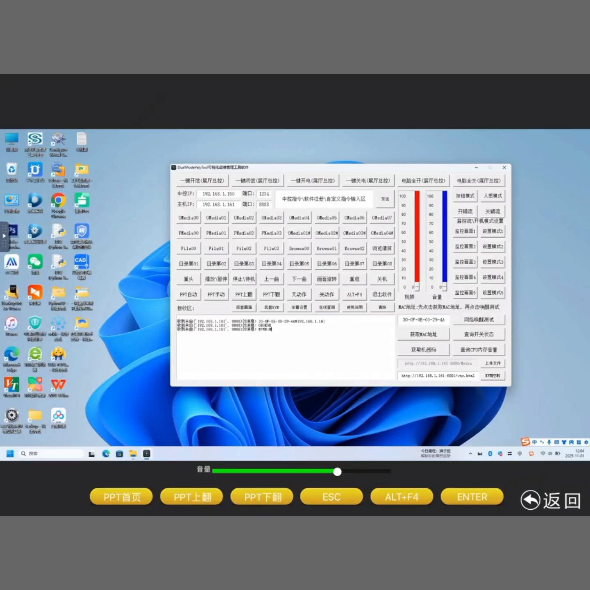The width and height of the screenshot is (590, 590).
Task: Click the 播放\暂停 play/pause button
Action: point(216,279)
